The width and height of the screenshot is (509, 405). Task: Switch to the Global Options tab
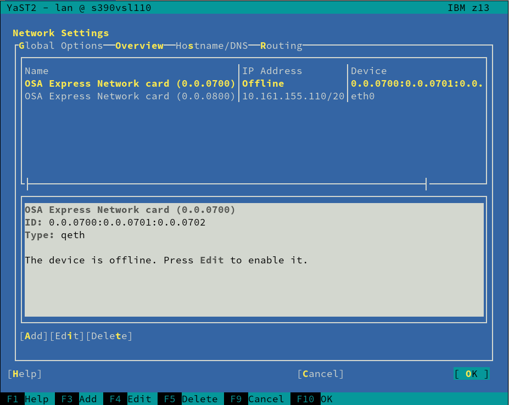tap(60, 46)
